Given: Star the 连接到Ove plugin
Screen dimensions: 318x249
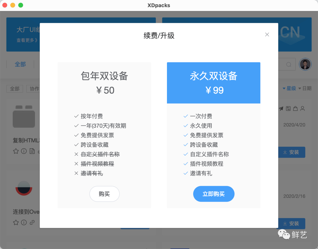Looking at the screenshot, I should click(x=16, y=223).
